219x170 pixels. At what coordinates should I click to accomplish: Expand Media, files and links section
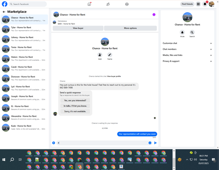(187, 55)
